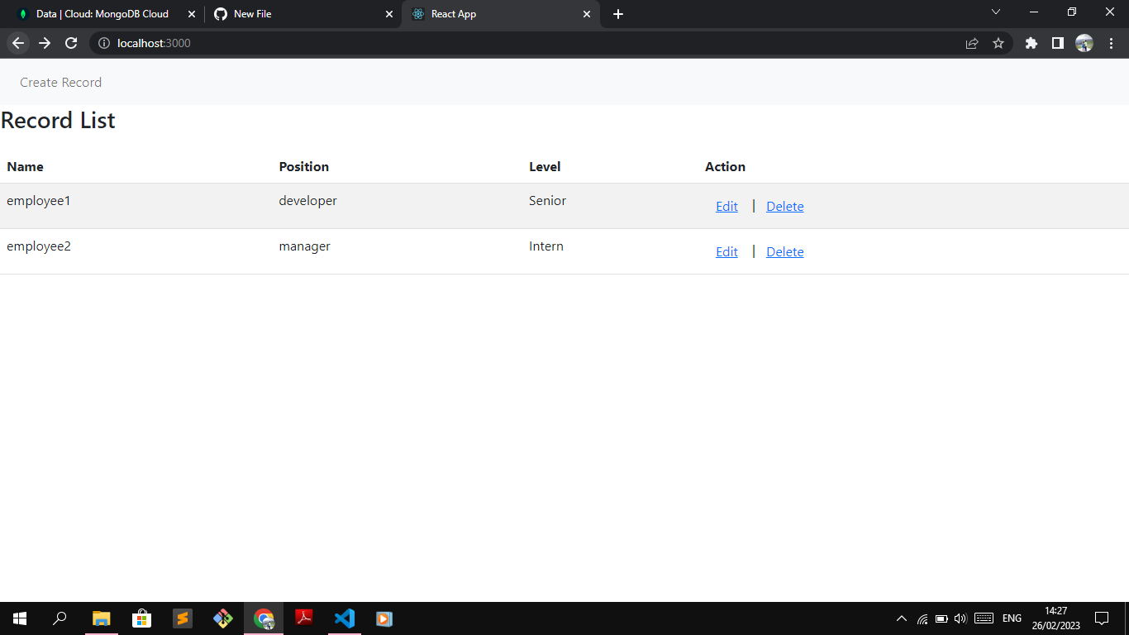Open the volume control in system tray
Viewport: 1129px width, 635px height.
point(960,618)
